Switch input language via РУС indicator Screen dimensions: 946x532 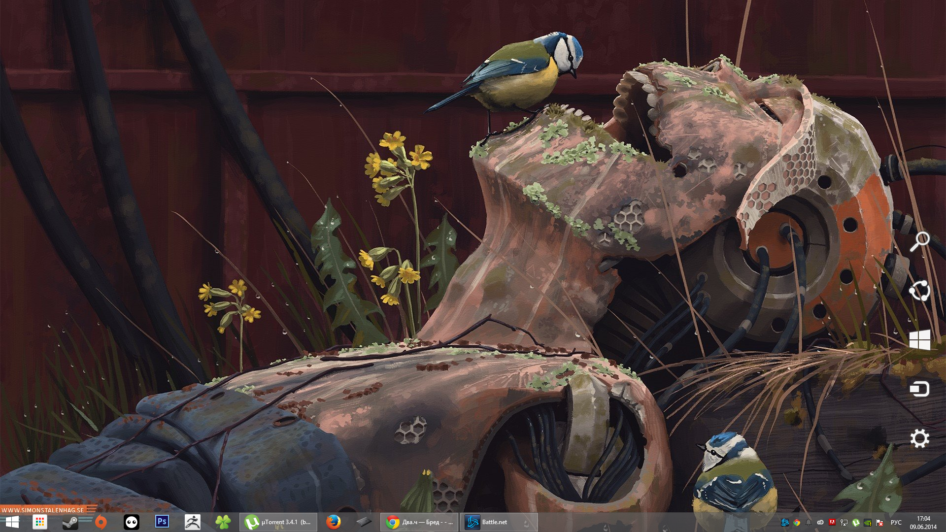pos(896,523)
